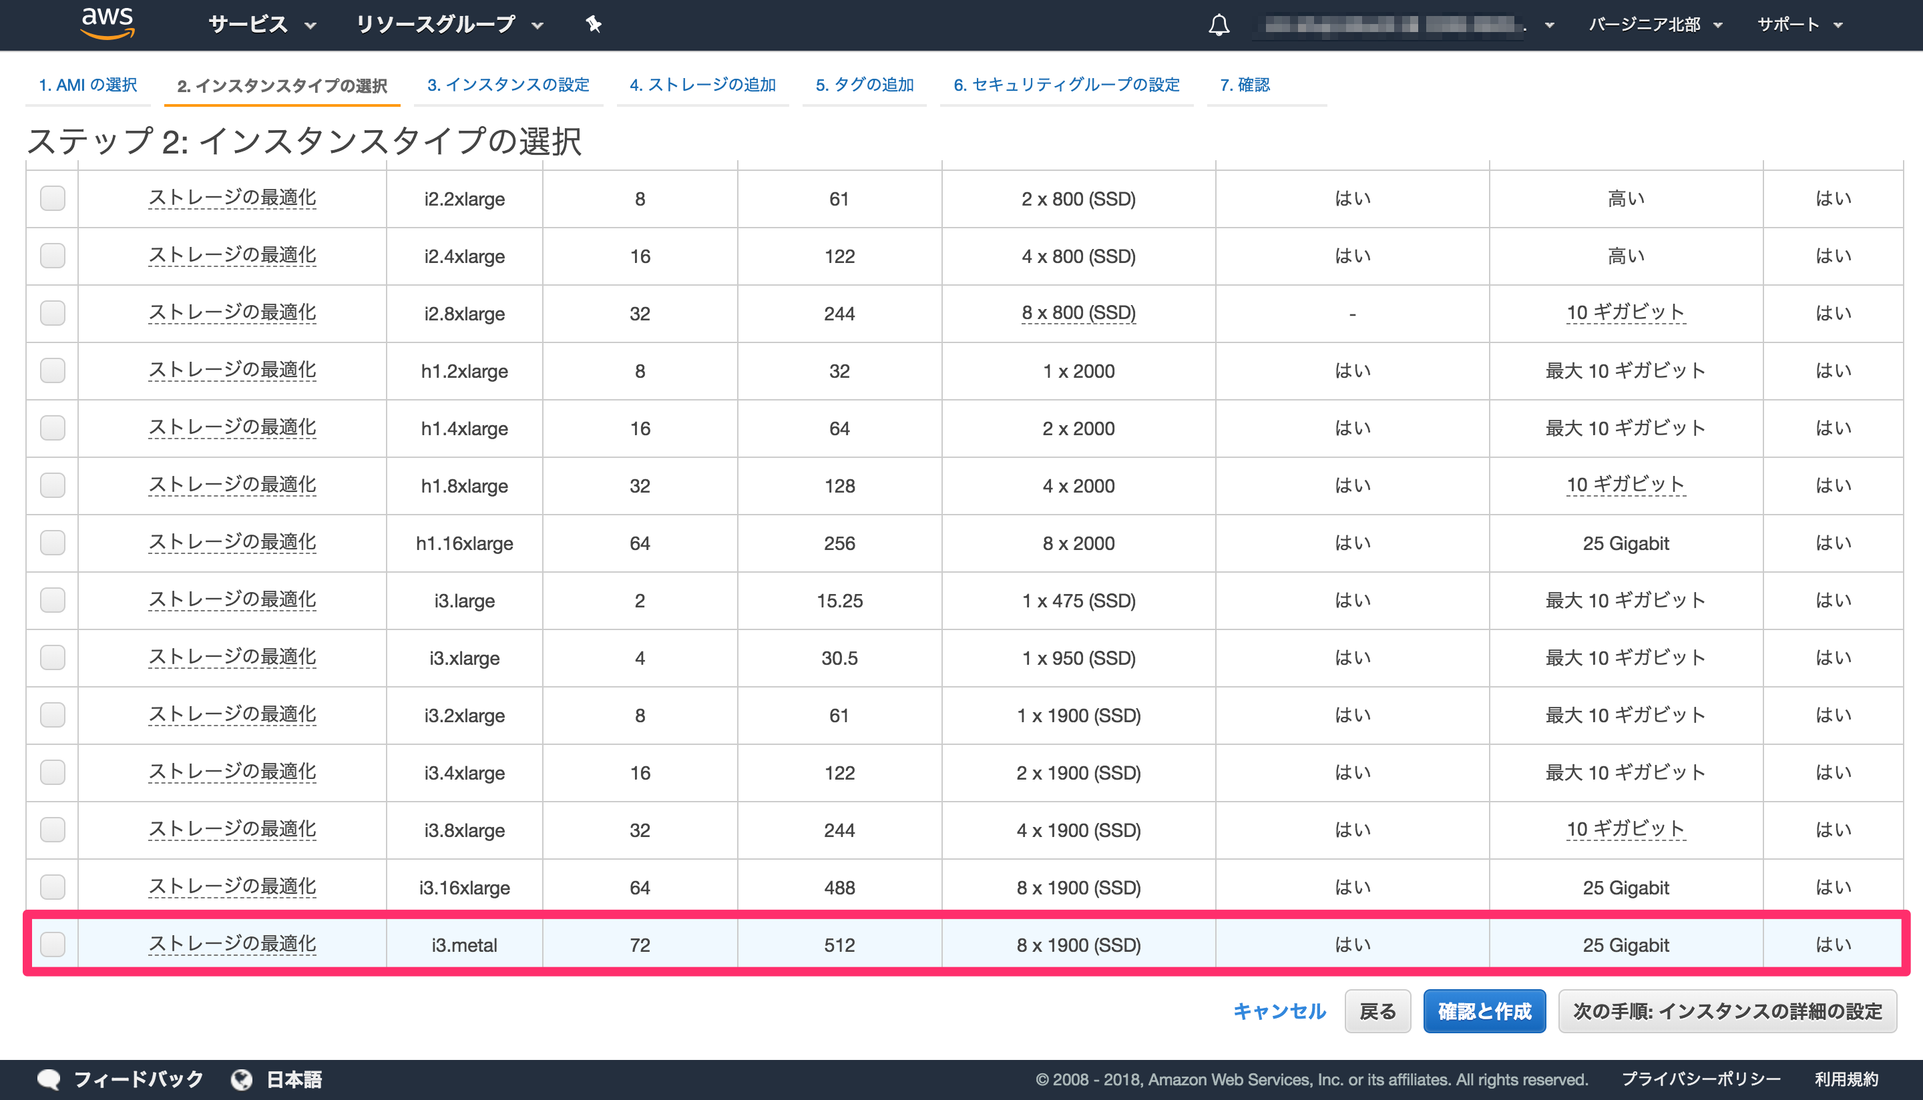Select the i3.2xlarge row checkbox
The height and width of the screenshot is (1100, 1923).
[53, 716]
